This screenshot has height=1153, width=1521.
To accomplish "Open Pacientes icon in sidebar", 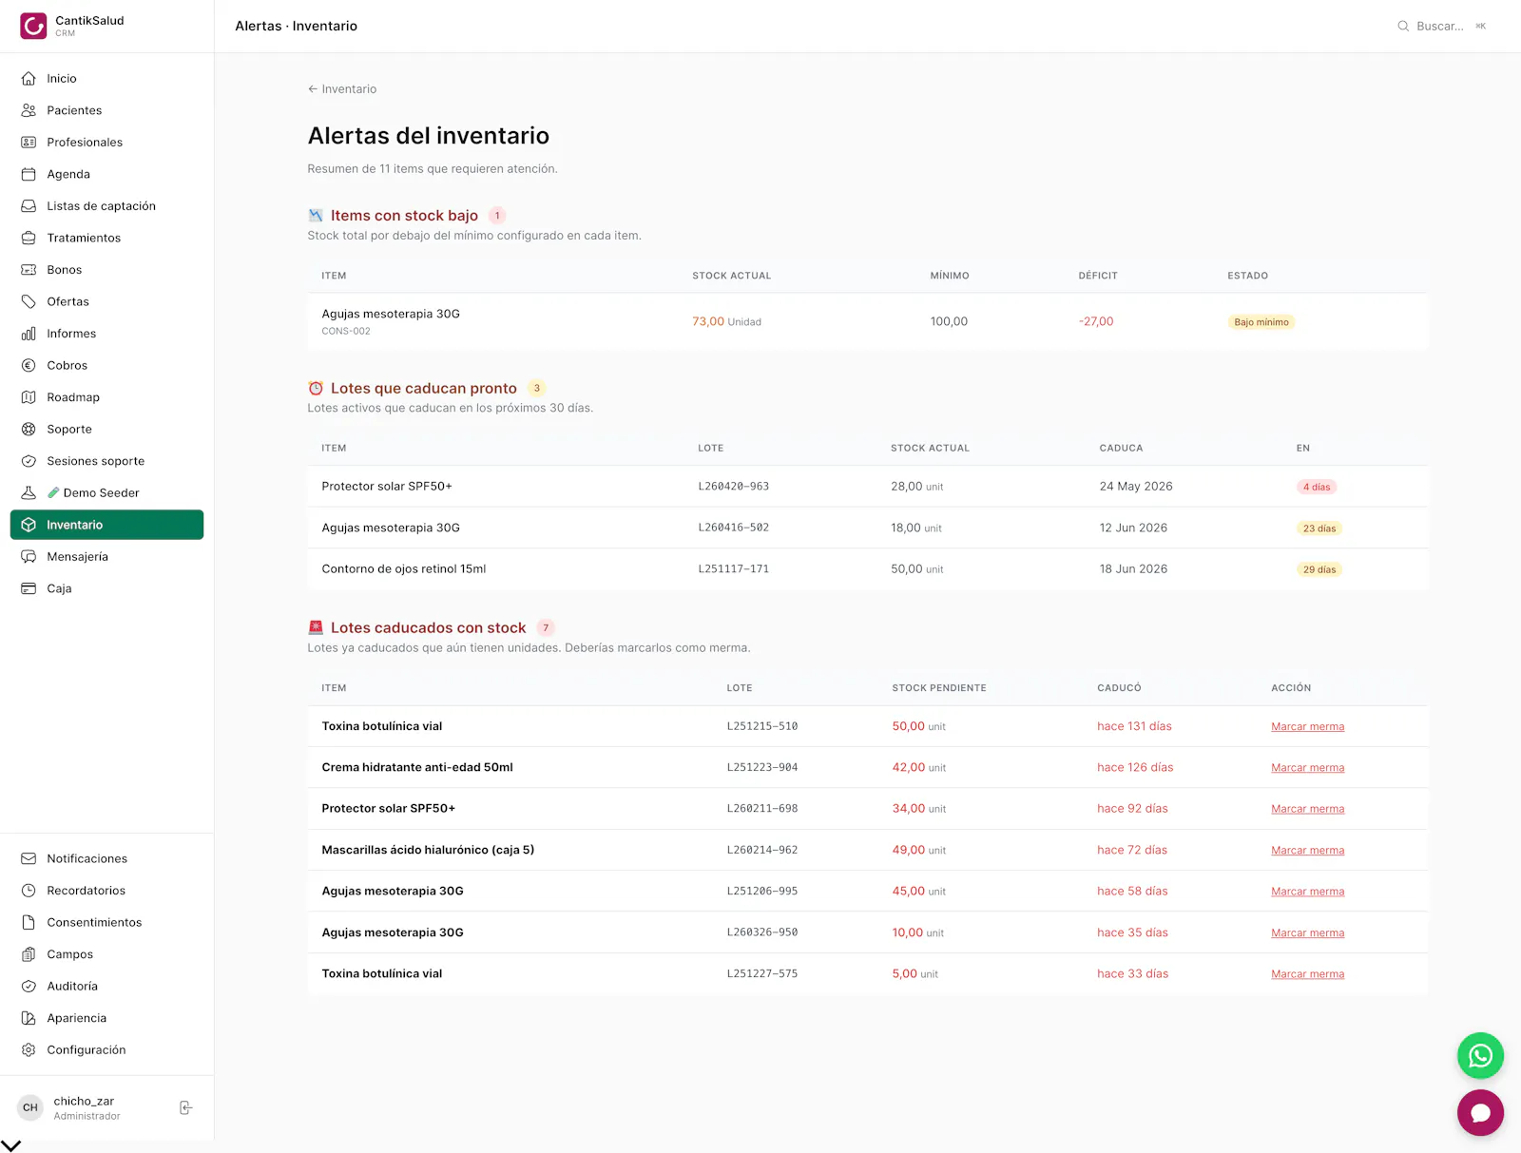I will 29,110.
